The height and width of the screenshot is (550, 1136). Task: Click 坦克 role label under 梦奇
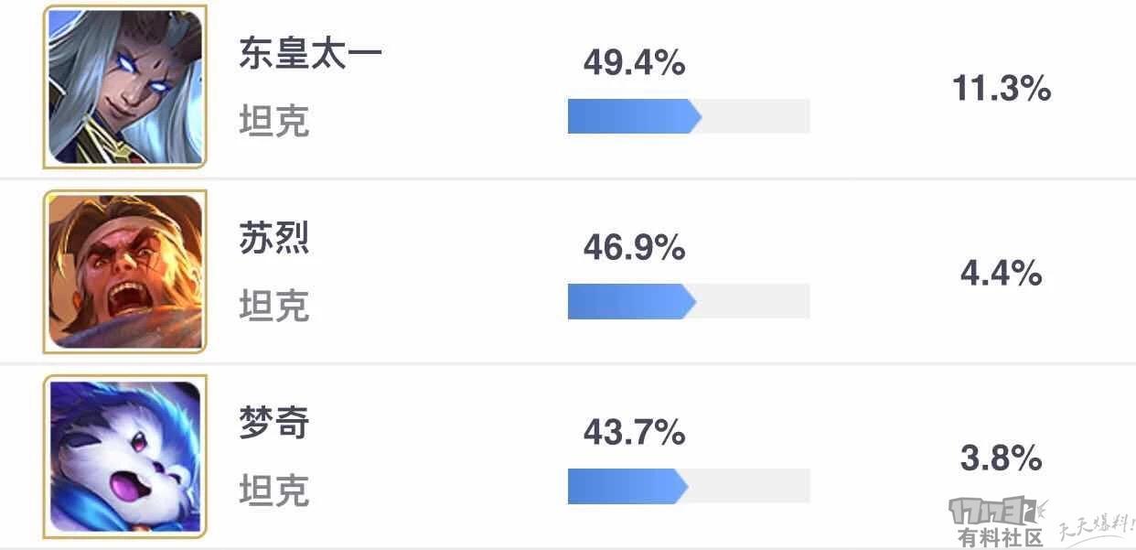click(274, 491)
